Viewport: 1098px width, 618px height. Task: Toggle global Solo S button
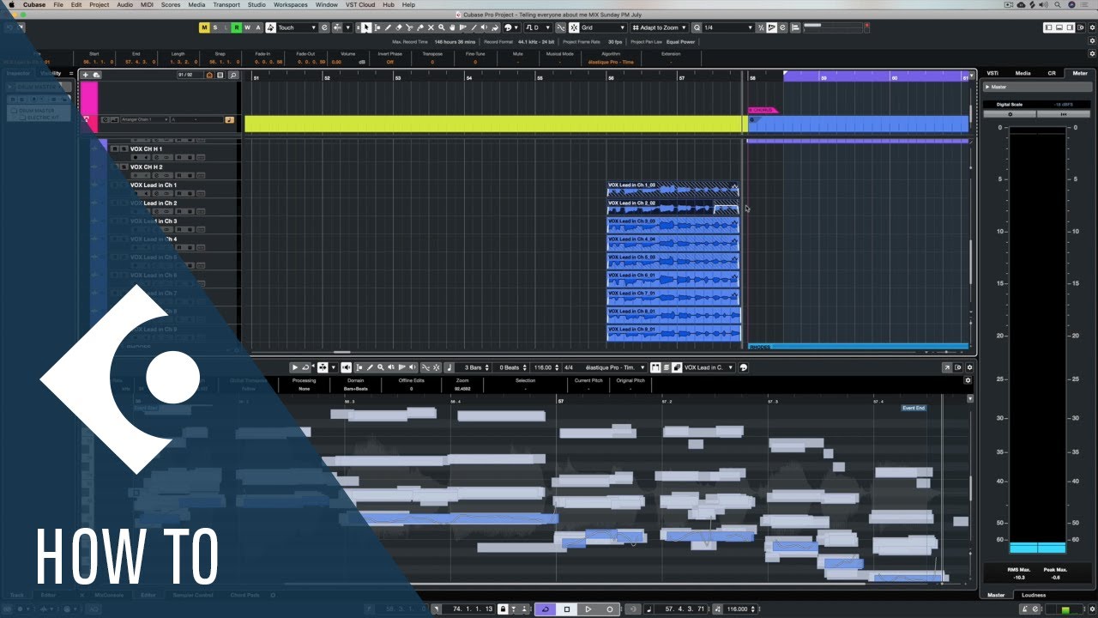(215, 27)
